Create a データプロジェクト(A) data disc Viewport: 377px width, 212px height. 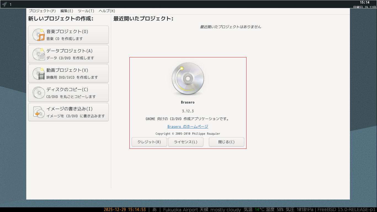click(68, 54)
